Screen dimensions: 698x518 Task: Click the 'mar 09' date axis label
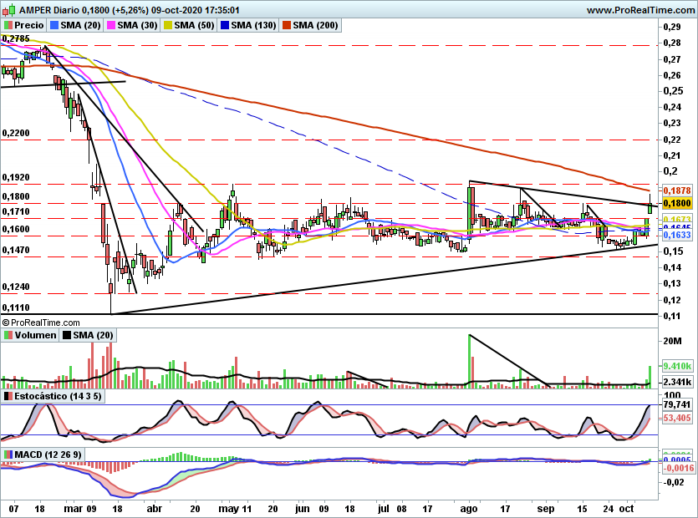point(80,509)
